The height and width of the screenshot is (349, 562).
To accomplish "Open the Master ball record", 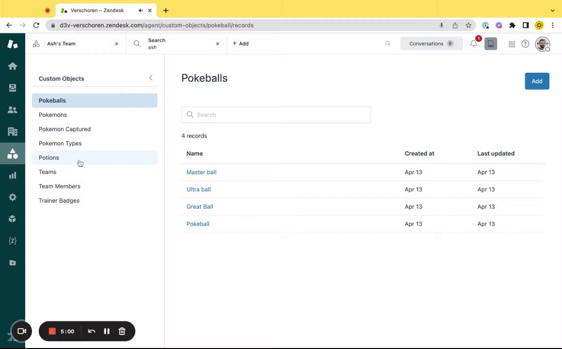I will point(202,172).
